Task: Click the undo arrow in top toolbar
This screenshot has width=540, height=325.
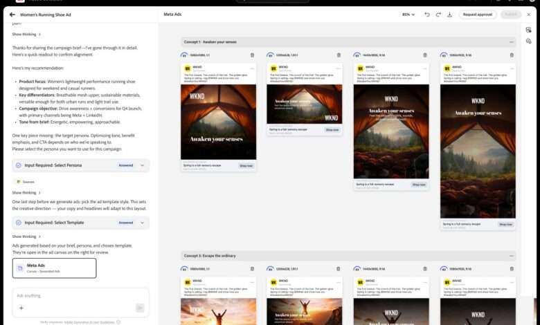Action: [427, 14]
